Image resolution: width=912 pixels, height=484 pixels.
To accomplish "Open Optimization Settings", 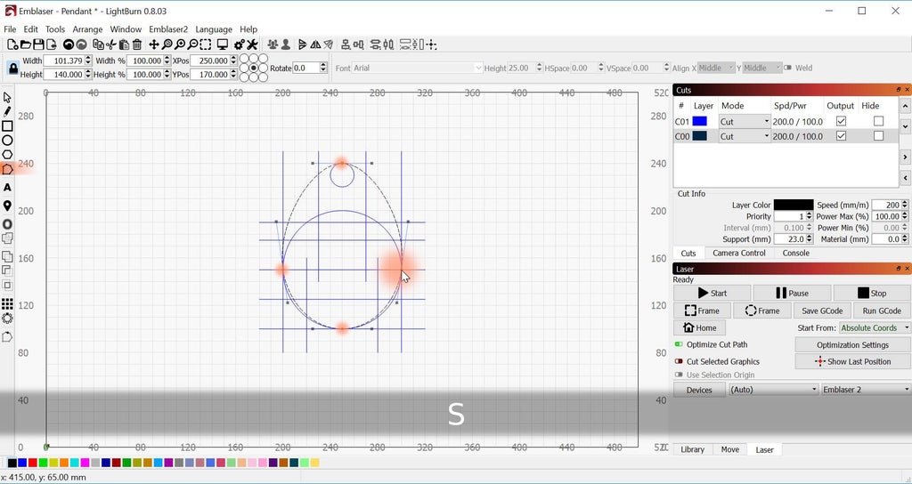I will (x=852, y=344).
